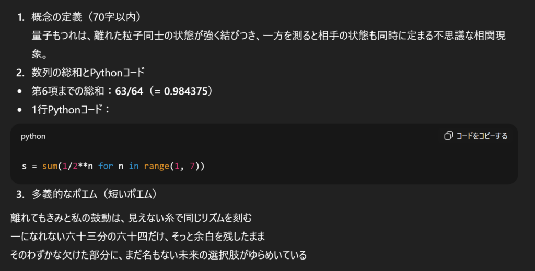
Task: Select the heading 概念の定義（70字以内）
Action: (86, 17)
